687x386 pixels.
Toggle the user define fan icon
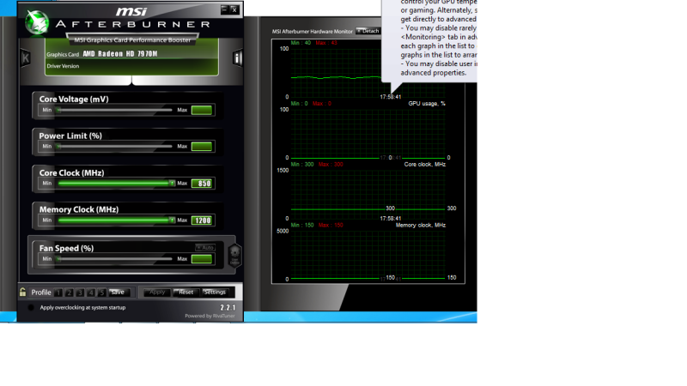(234, 255)
